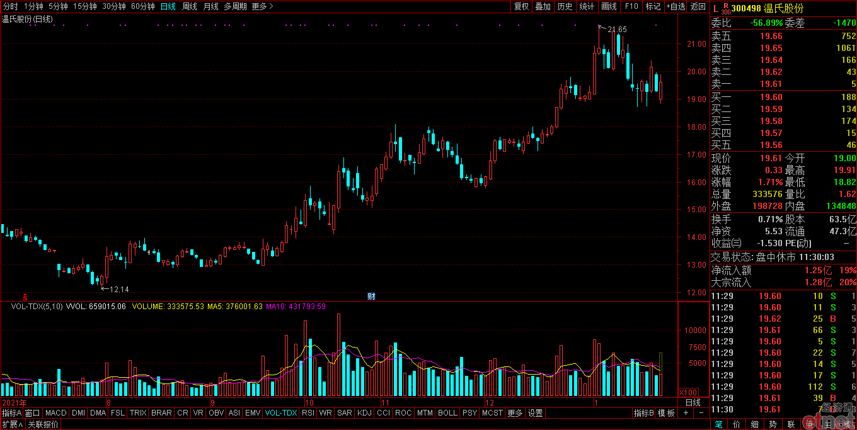Click the 财 financial marker on chart

tap(371, 296)
